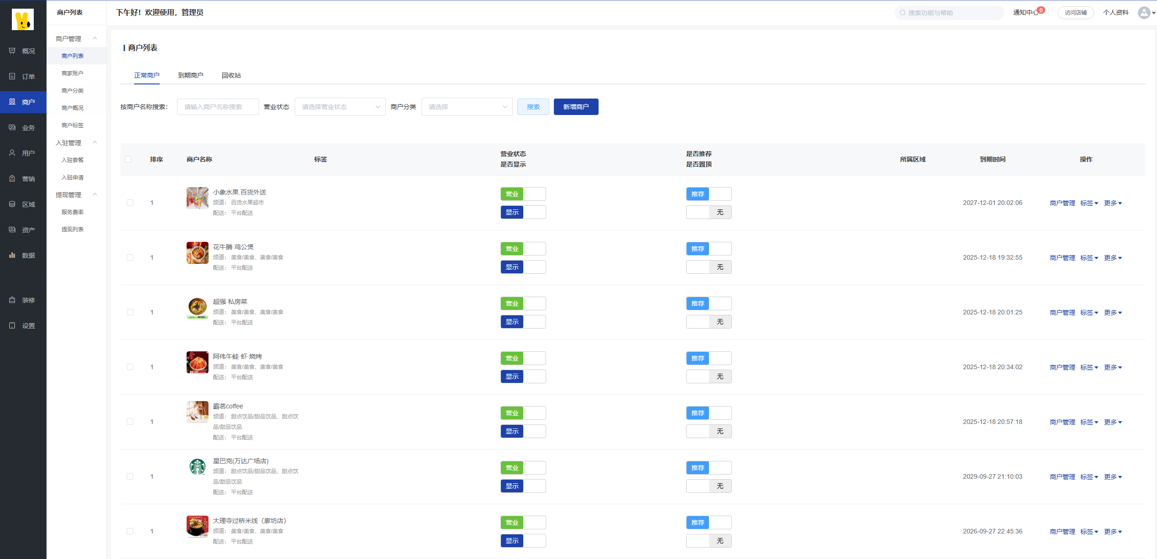Open the 概况 overview sidebar icon
The height and width of the screenshot is (559, 1157).
coord(12,51)
